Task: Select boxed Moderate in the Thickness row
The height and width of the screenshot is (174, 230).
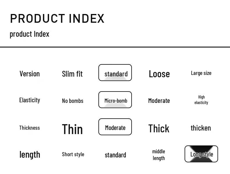Action: tap(115, 127)
